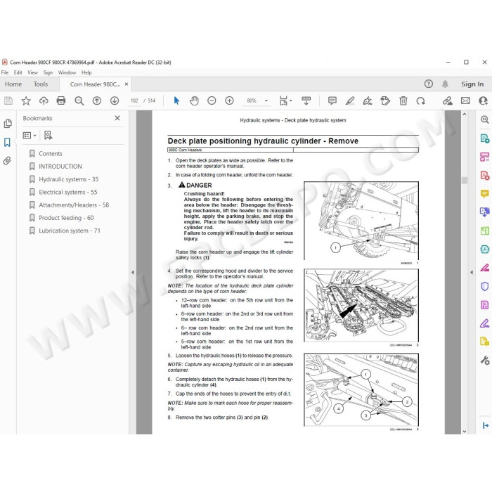Activate the Hand pan tool
The height and width of the screenshot is (492, 492).
point(194,101)
